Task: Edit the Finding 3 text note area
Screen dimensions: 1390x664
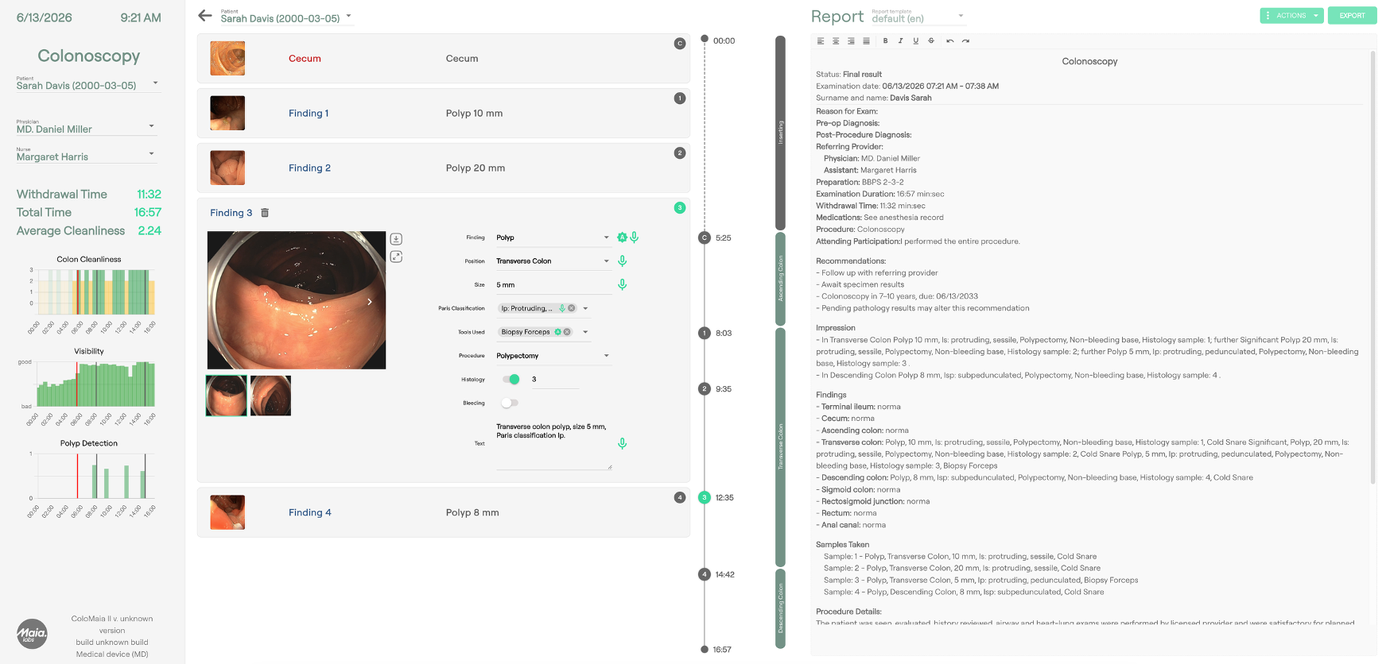Action: point(553,445)
